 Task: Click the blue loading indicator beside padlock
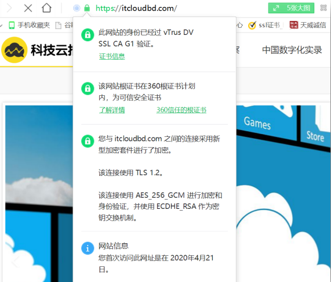coord(77,8)
